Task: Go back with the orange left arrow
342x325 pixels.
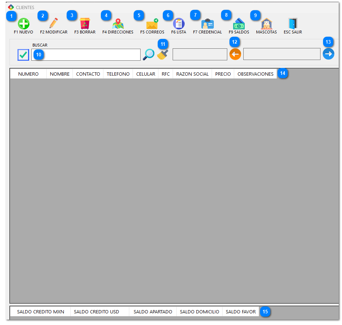Action: [x=235, y=54]
